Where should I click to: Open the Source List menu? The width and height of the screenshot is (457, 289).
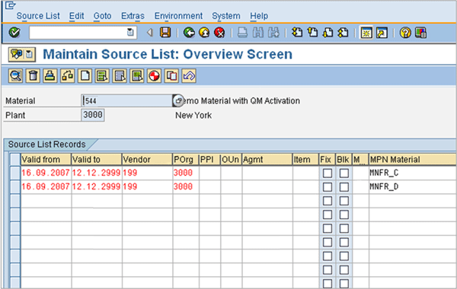(x=38, y=16)
